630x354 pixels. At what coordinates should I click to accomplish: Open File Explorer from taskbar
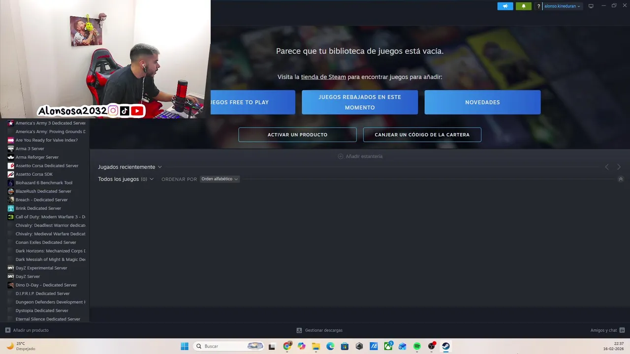316,346
